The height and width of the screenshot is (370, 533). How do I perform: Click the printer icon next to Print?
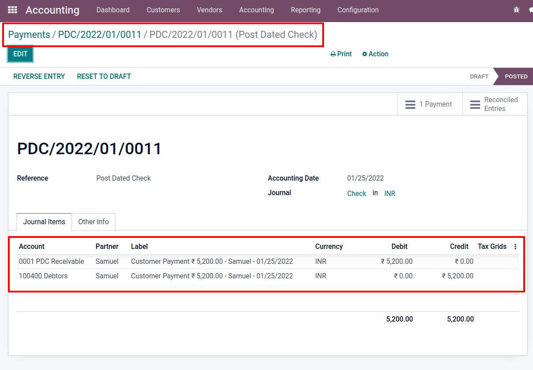pyautogui.click(x=333, y=54)
